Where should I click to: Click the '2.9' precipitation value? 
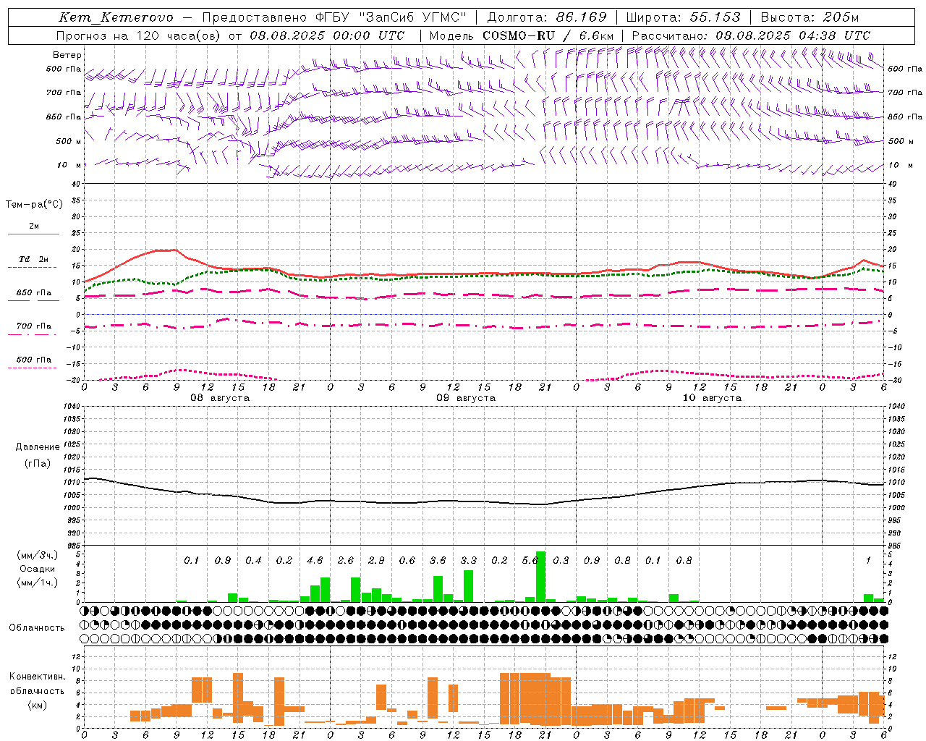coord(376,560)
